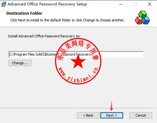Click the destination folder path field

coord(76,55)
